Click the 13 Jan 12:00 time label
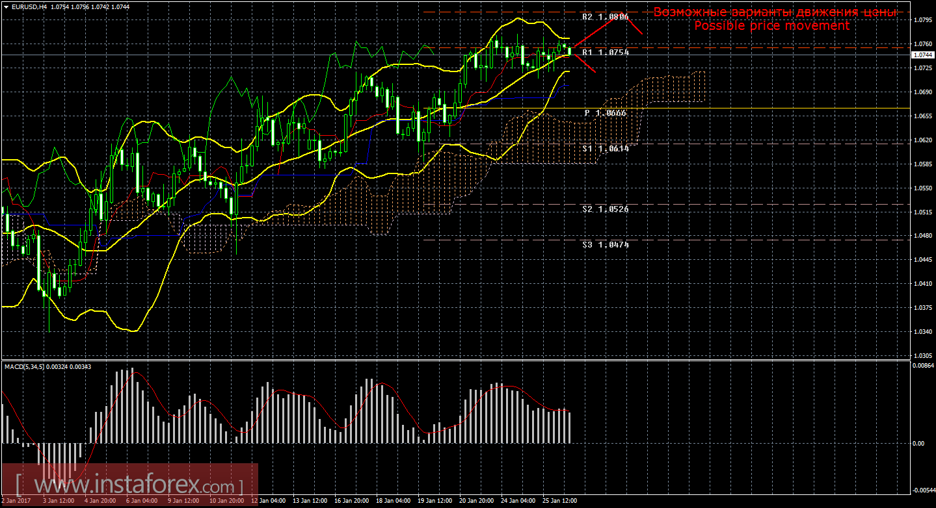Viewport: 936px width, 508px height. [310, 501]
